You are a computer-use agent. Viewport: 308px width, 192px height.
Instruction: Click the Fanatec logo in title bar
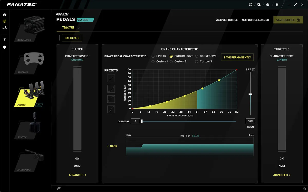22,5
